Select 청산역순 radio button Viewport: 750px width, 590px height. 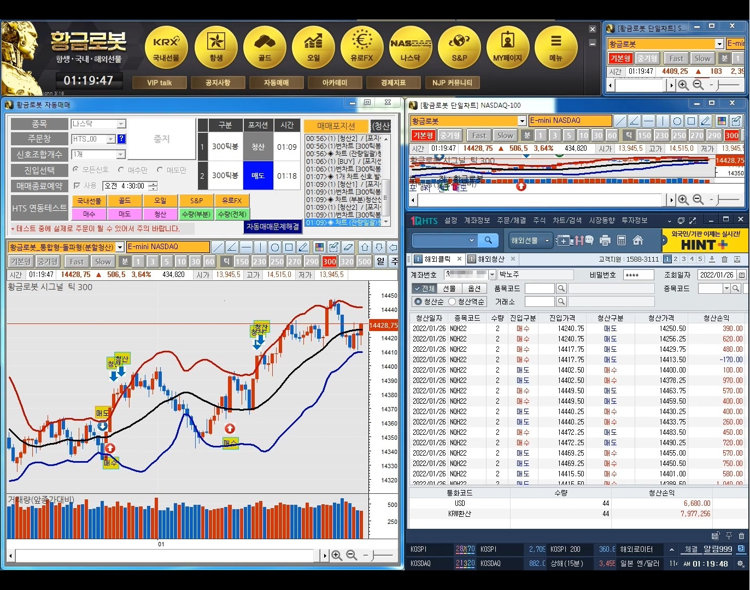pyautogui.click(x=452, y=302)
